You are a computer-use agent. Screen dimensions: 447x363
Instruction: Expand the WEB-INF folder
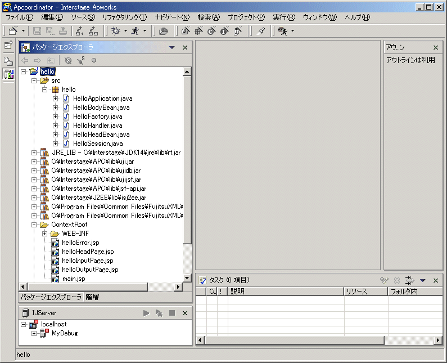click(x=45, y=234)
